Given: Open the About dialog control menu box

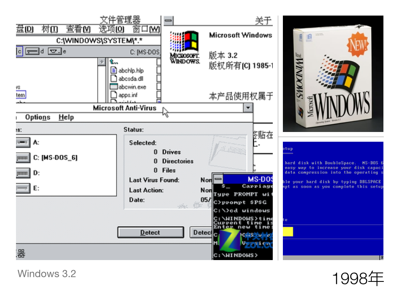Looking at the screenshot, I should click(x=168, y=21).
